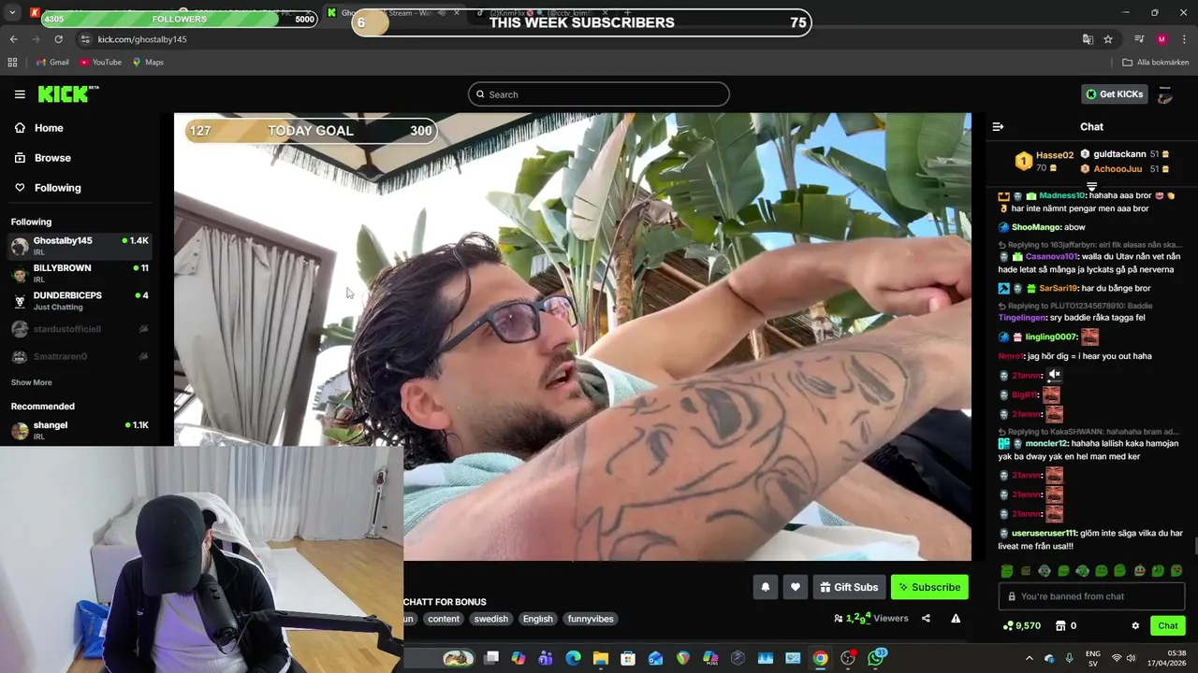
Task: Click the KICK logo
Action: tap(67, 93)
